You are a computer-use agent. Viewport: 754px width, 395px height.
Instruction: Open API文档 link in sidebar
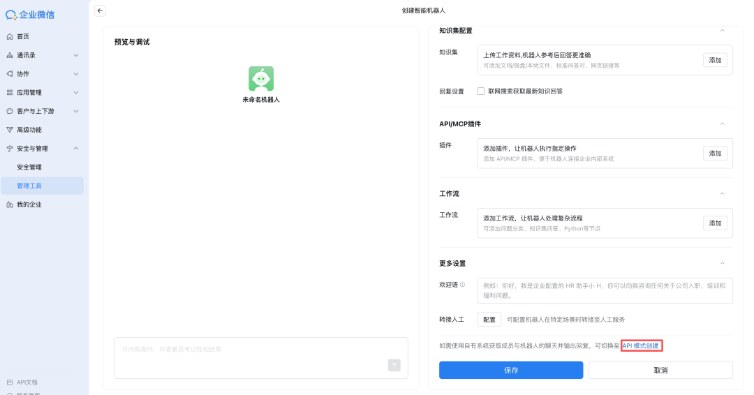[27, 382]
